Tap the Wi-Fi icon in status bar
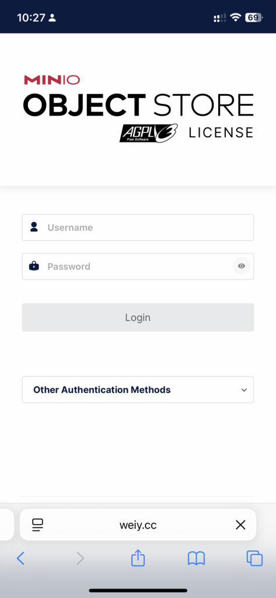Screen dimensions: 276x598 click(236, 18)
